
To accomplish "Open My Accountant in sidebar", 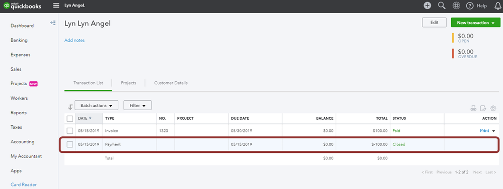I will (26, 156).
